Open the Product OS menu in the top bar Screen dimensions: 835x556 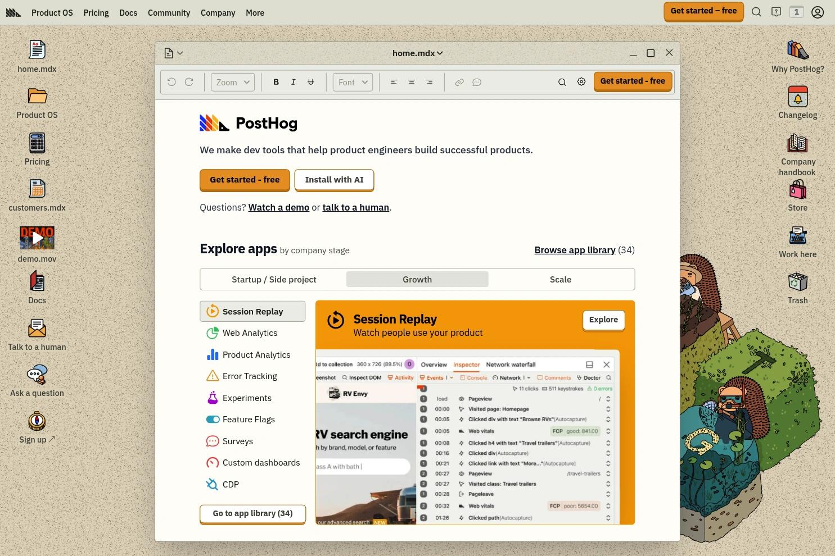[52, 12]
